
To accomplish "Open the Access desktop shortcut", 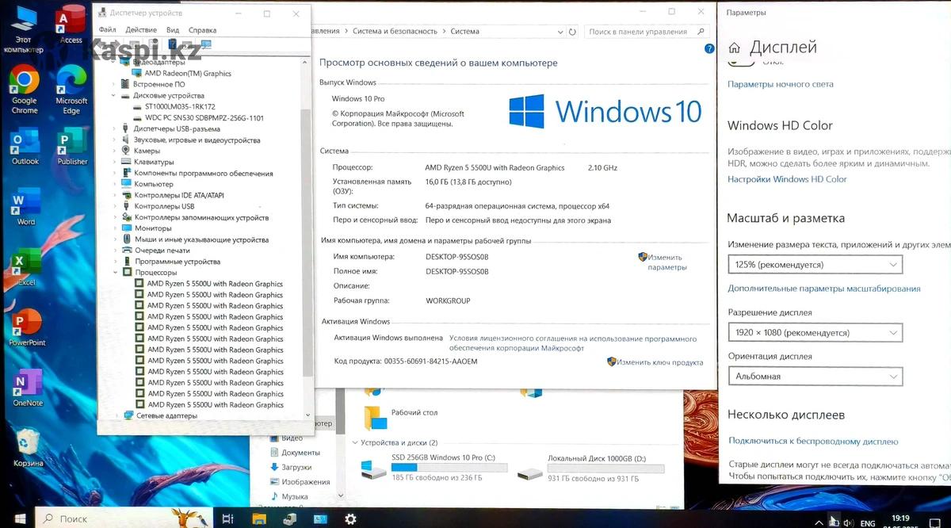I will click(x=71, y=24).
